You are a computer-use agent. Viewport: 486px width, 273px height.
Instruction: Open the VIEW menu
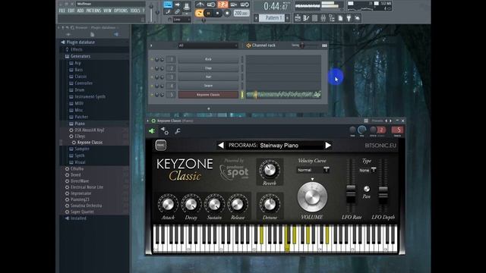[107, 11]
